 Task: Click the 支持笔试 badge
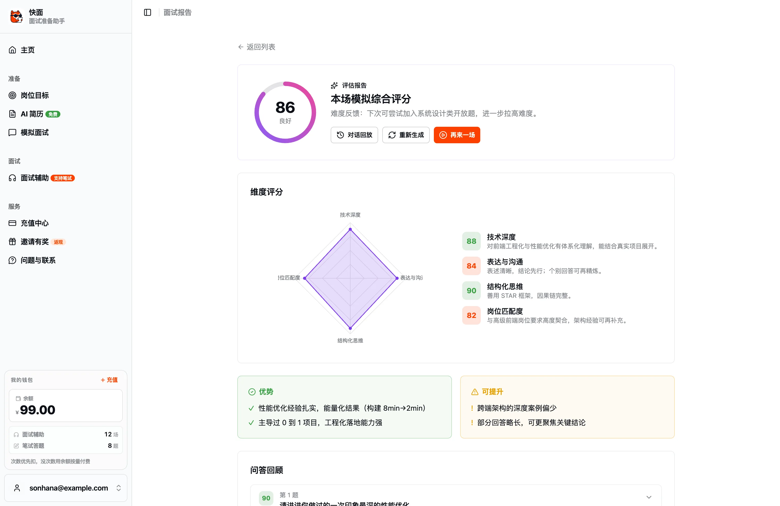tap(63, 178)
